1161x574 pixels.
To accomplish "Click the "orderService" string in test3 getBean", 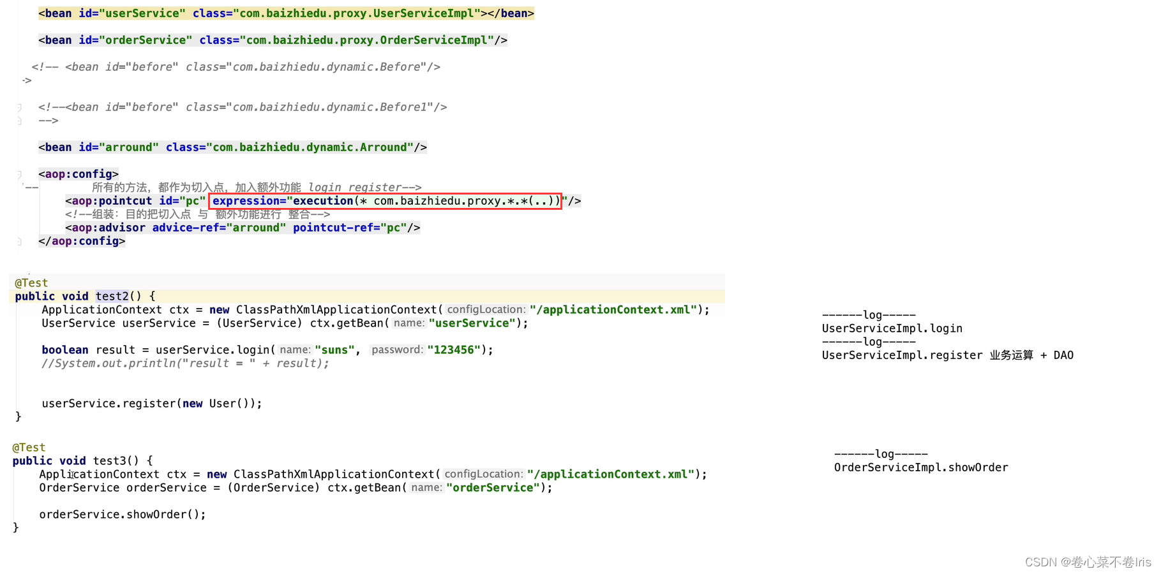I will 493,487.
